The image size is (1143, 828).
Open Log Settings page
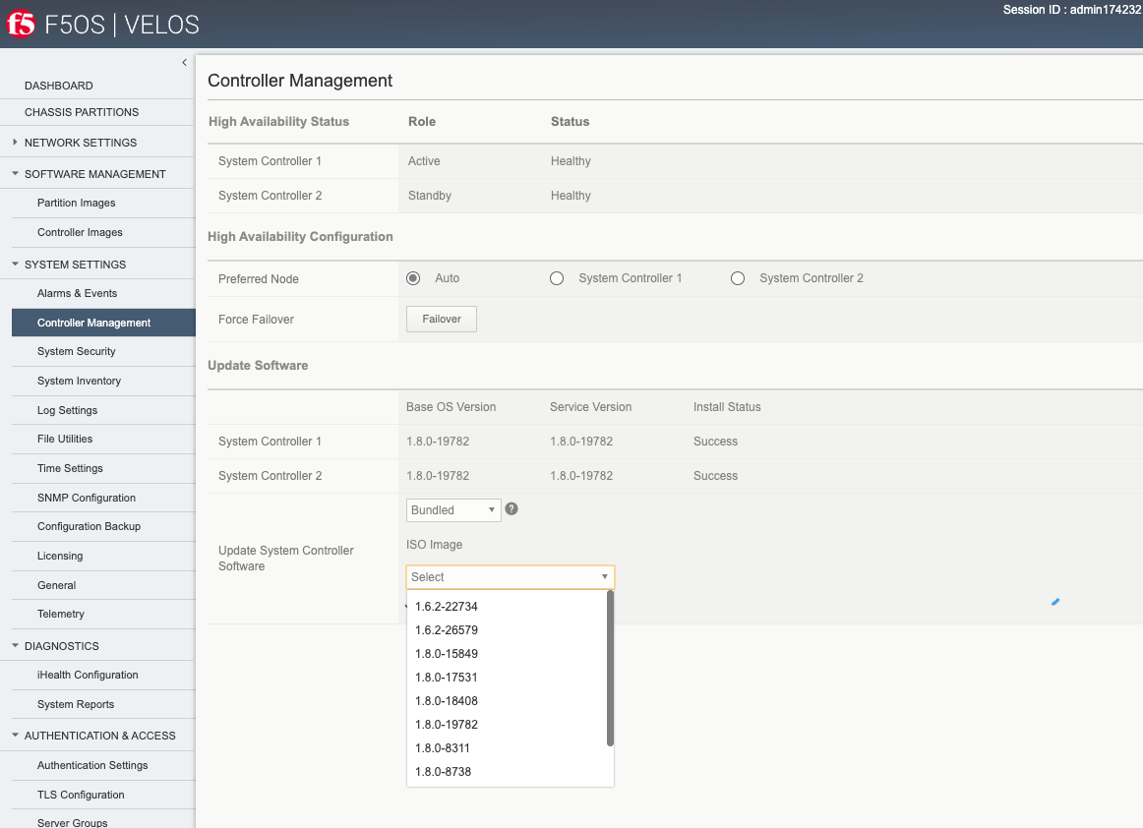[x=67, y=410]
